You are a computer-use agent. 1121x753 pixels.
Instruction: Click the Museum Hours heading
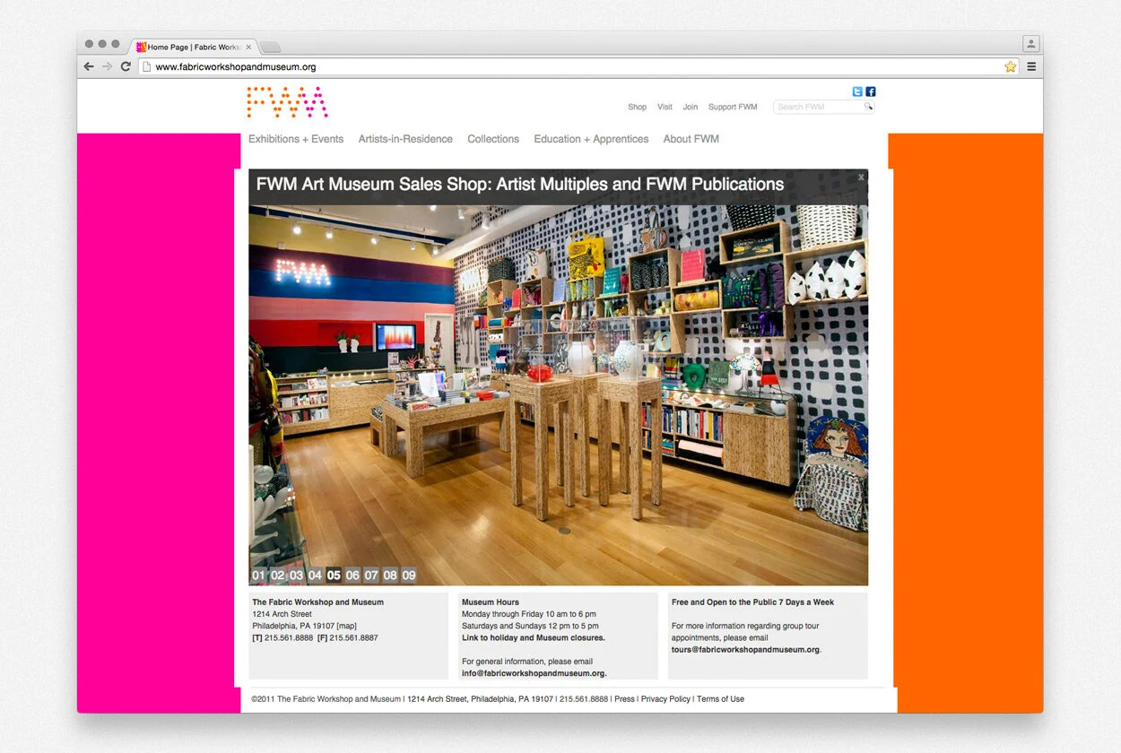[491, 602]
